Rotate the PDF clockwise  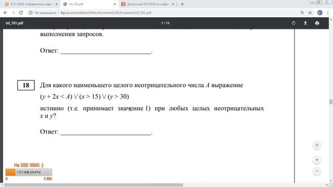[x=293, y=23]
